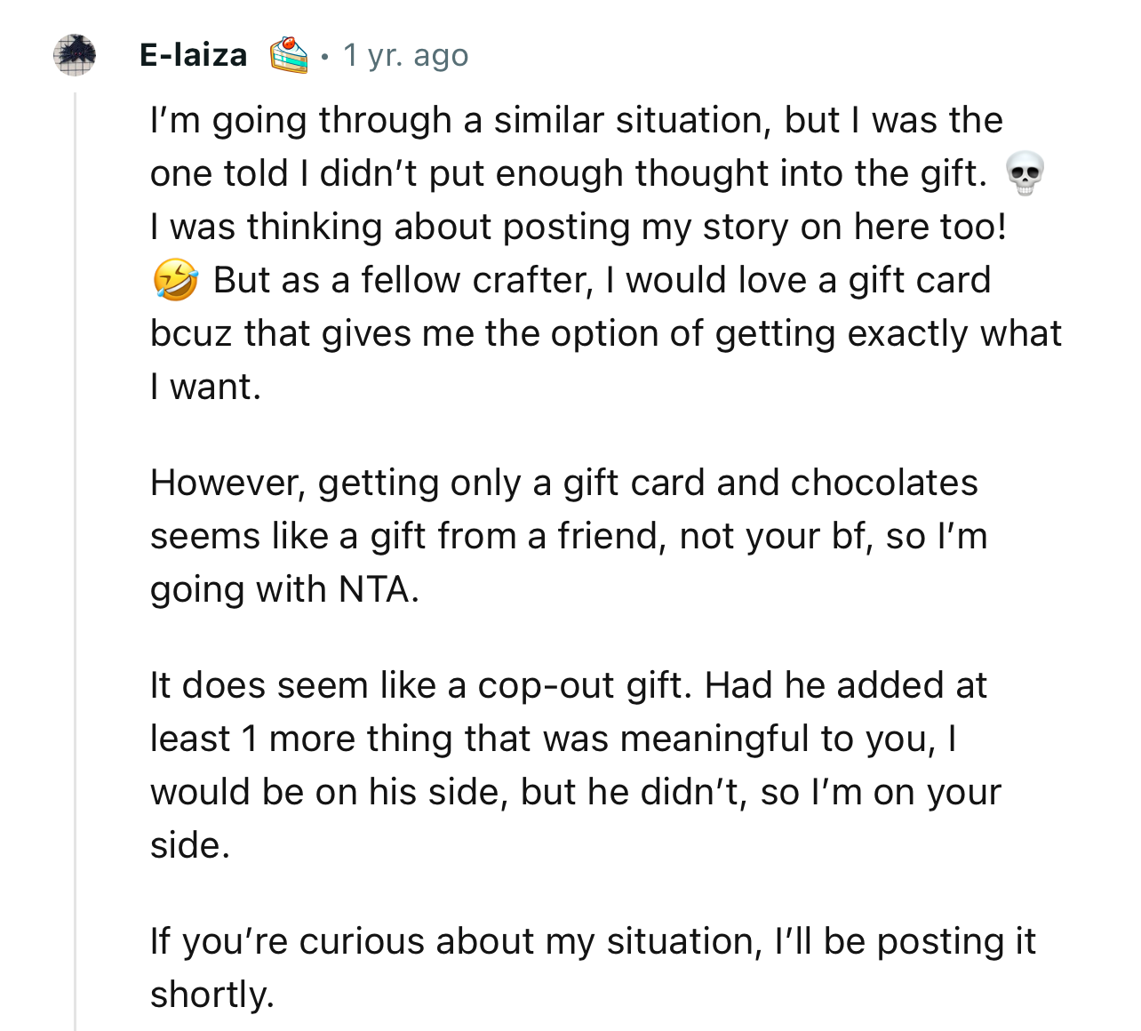Open the E-laiza username link
Viewport: 1141px width, 1031px height.
coord(194,55)
